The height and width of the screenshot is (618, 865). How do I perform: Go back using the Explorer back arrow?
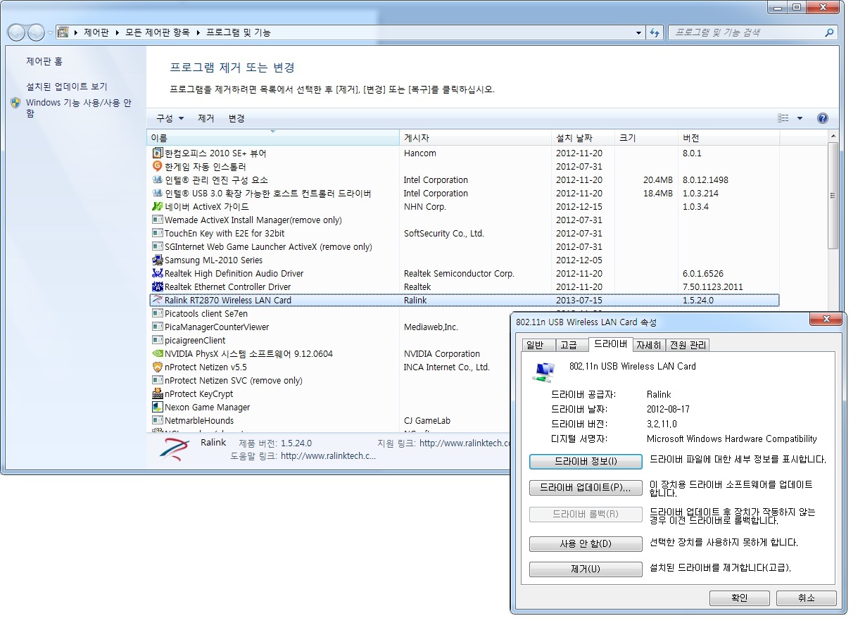pyautogui.click(x=16, y=32)
